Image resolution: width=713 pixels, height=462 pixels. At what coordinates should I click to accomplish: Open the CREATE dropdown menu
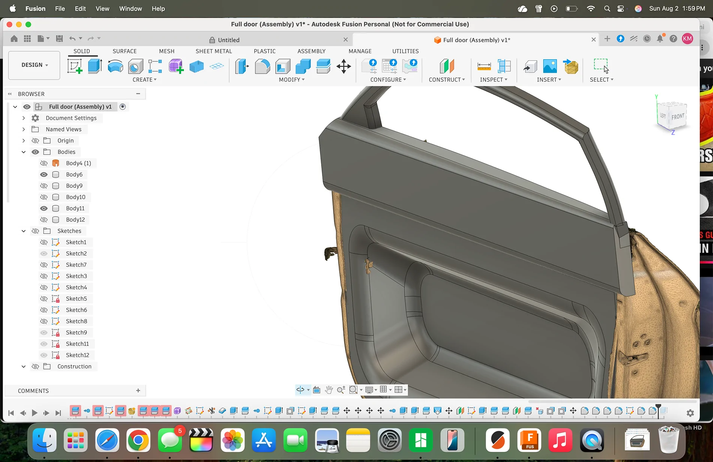pos(144,79)
